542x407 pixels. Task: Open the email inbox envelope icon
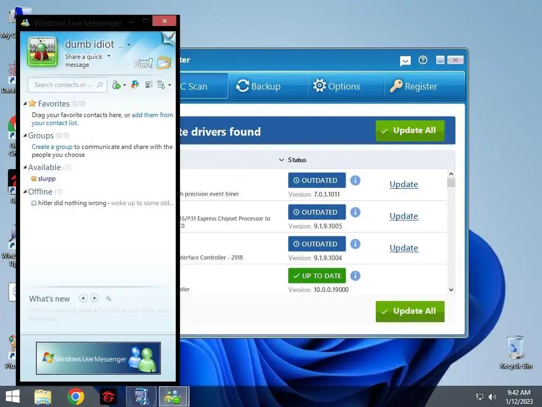(x=164, y=63)
